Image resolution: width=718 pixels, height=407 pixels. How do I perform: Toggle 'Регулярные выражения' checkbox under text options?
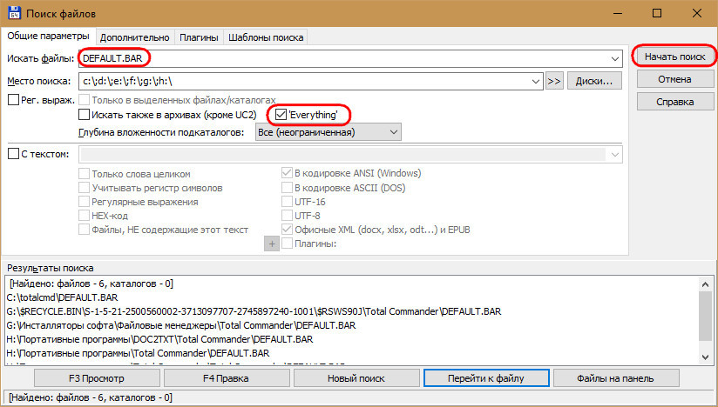[85, 202]
